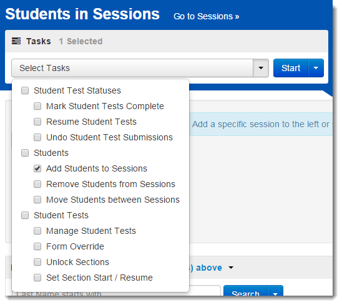Enable Mark Student Tests Complete

[37, 106]
